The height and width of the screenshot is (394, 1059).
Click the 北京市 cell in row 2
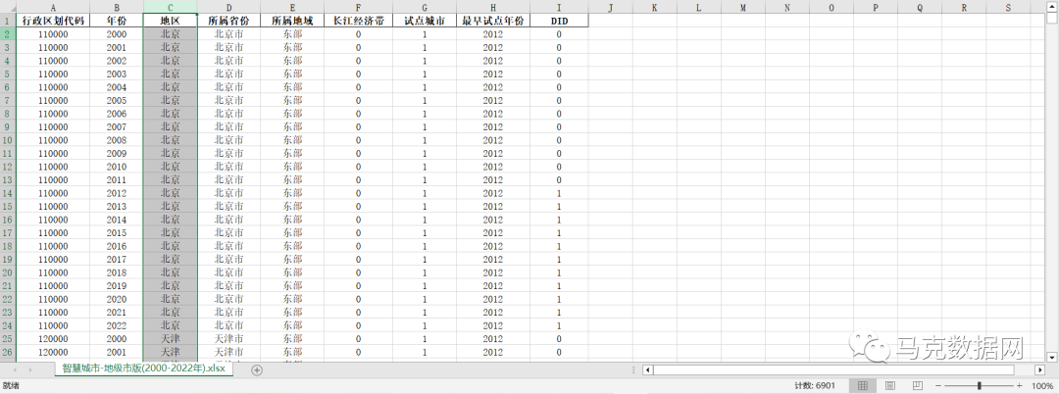228,33
